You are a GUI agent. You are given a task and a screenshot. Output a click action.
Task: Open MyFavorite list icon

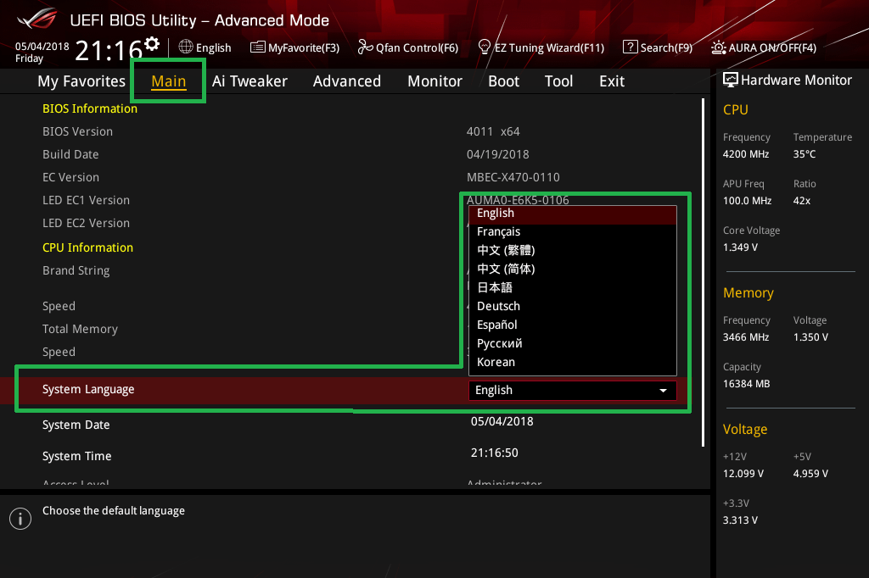coord(258,47)
